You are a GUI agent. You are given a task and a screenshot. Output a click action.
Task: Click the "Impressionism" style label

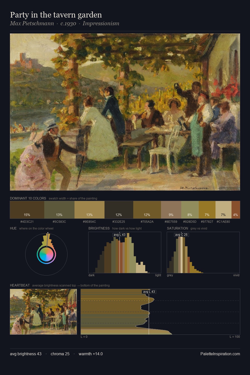tap(101, 23)
